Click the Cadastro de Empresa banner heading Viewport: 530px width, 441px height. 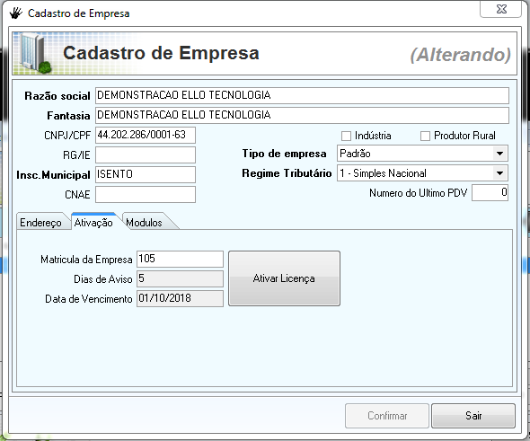(161, 53)
